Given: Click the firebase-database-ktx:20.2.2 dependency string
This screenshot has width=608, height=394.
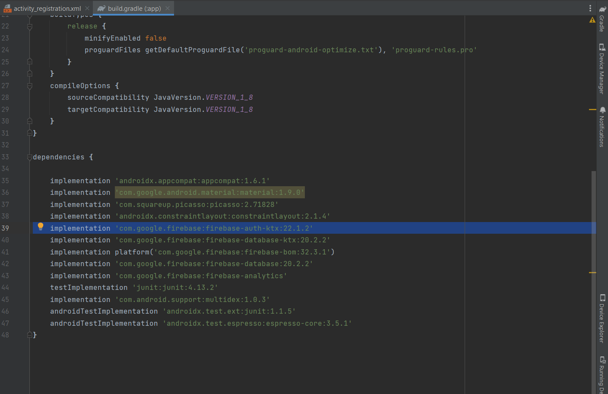Looking at the screenshot, I should click(223, 240).
